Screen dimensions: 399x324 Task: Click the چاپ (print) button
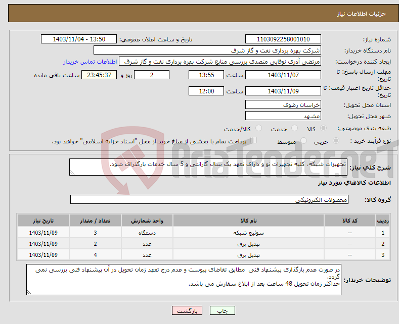(222, 310)
